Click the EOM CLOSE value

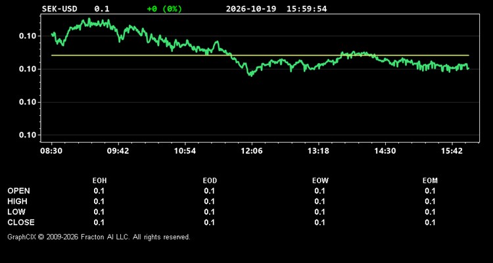coord(430,222)
